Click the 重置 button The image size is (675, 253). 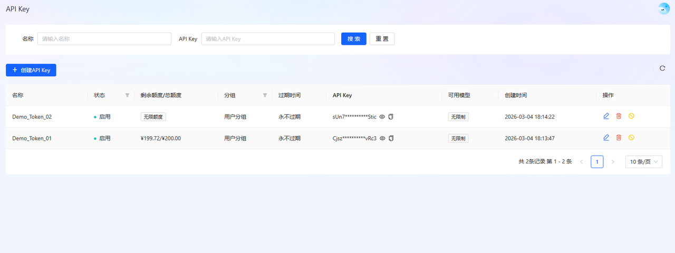382,39
